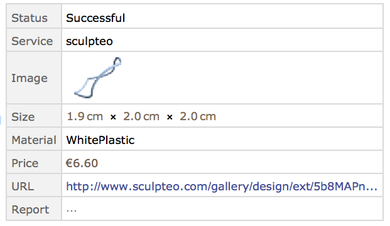The image size is (390, 226).
Task: Click the first × size separator
Action: 113,117
